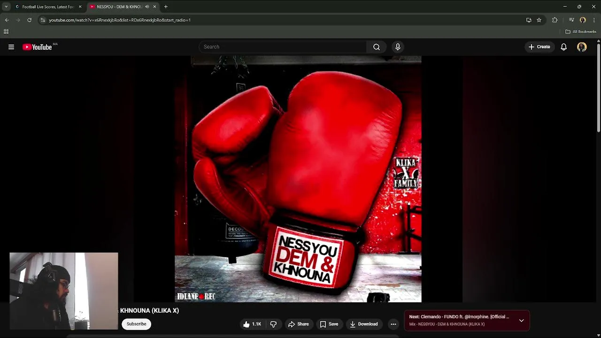Open YouTube notifications bell
Image resolution: width=601 pixels, height=338 pixels.
point(564,47)
